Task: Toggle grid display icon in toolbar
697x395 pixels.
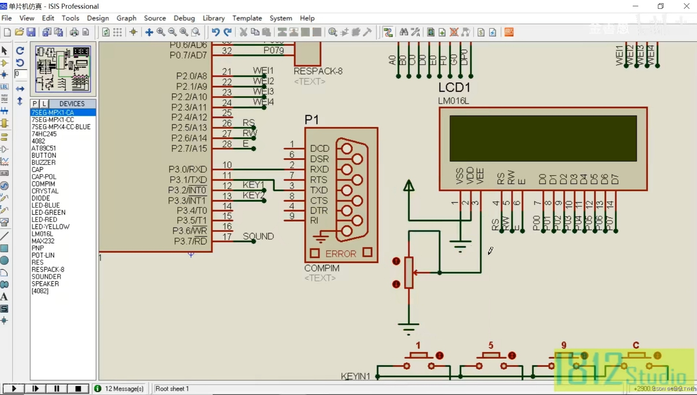Action: (117, 32)
